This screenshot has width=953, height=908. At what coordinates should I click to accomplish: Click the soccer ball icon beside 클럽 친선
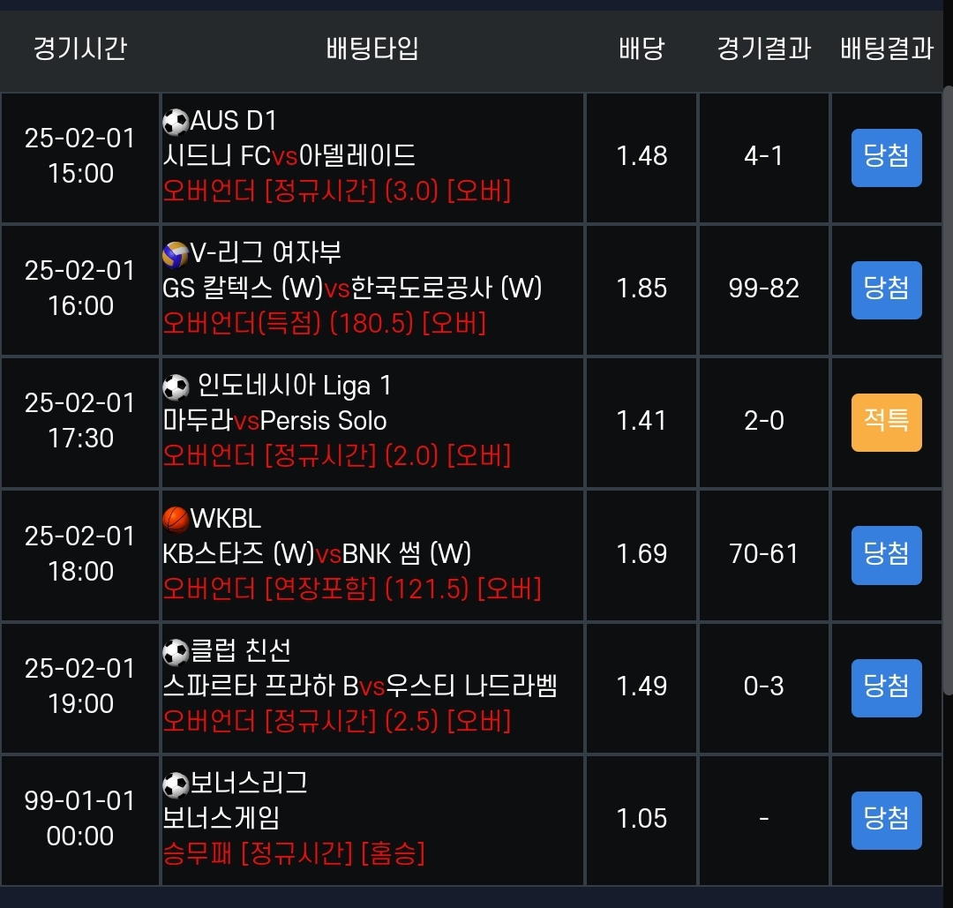pyautogui.click(x=176, y=652)
